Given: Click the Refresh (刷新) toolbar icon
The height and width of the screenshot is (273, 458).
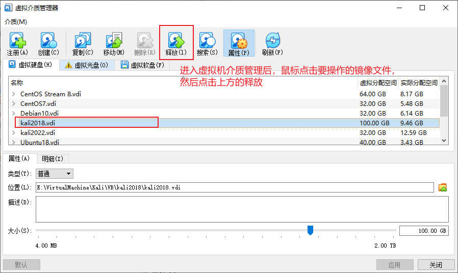Looking at the screenshot, I should (272, 41).
